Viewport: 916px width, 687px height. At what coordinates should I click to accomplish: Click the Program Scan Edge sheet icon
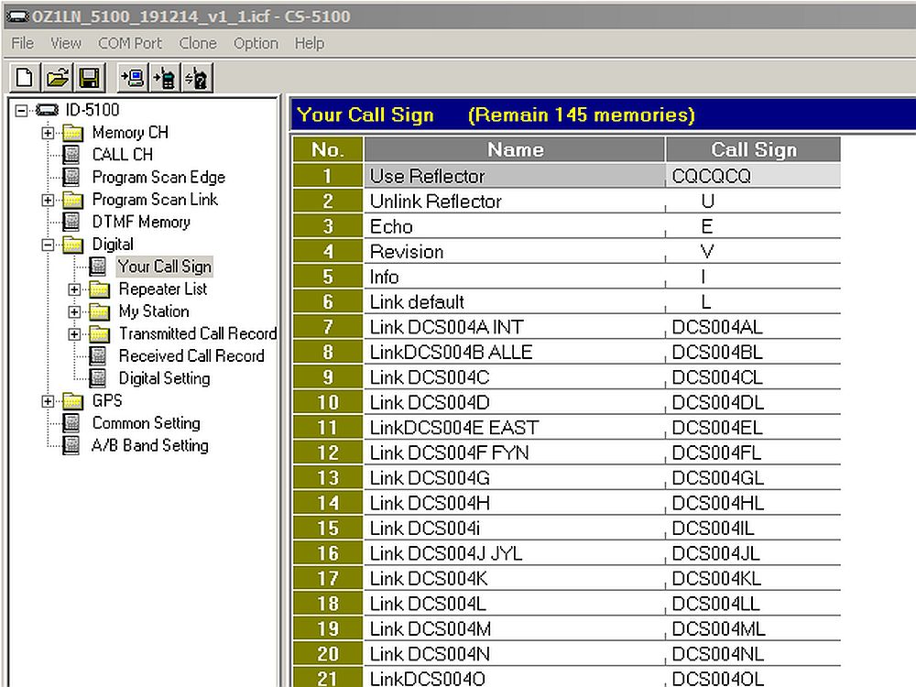pyautogui.click(x=71, y=177)
